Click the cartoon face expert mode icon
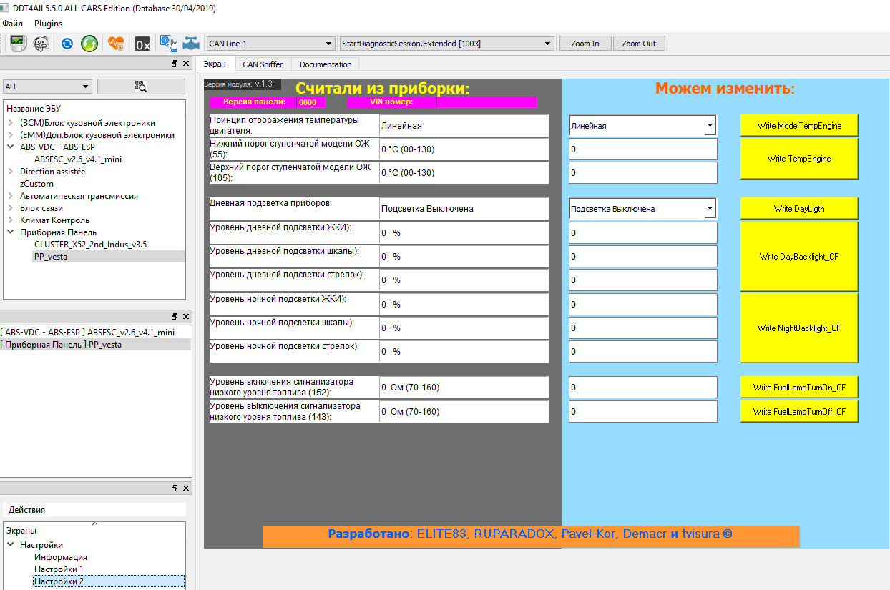Image resolution: width=890 pixels, height=590 pixels. (x=41, y=44)
